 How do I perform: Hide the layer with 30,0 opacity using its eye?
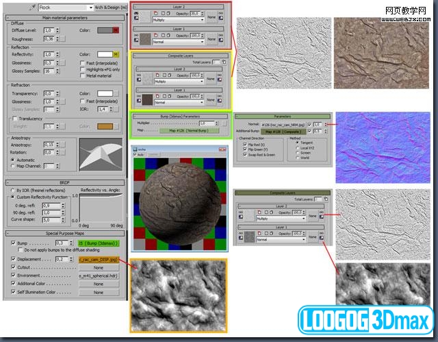pos(136,14)
